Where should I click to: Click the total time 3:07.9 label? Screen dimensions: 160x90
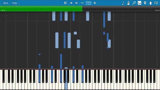tap(157, 10)
